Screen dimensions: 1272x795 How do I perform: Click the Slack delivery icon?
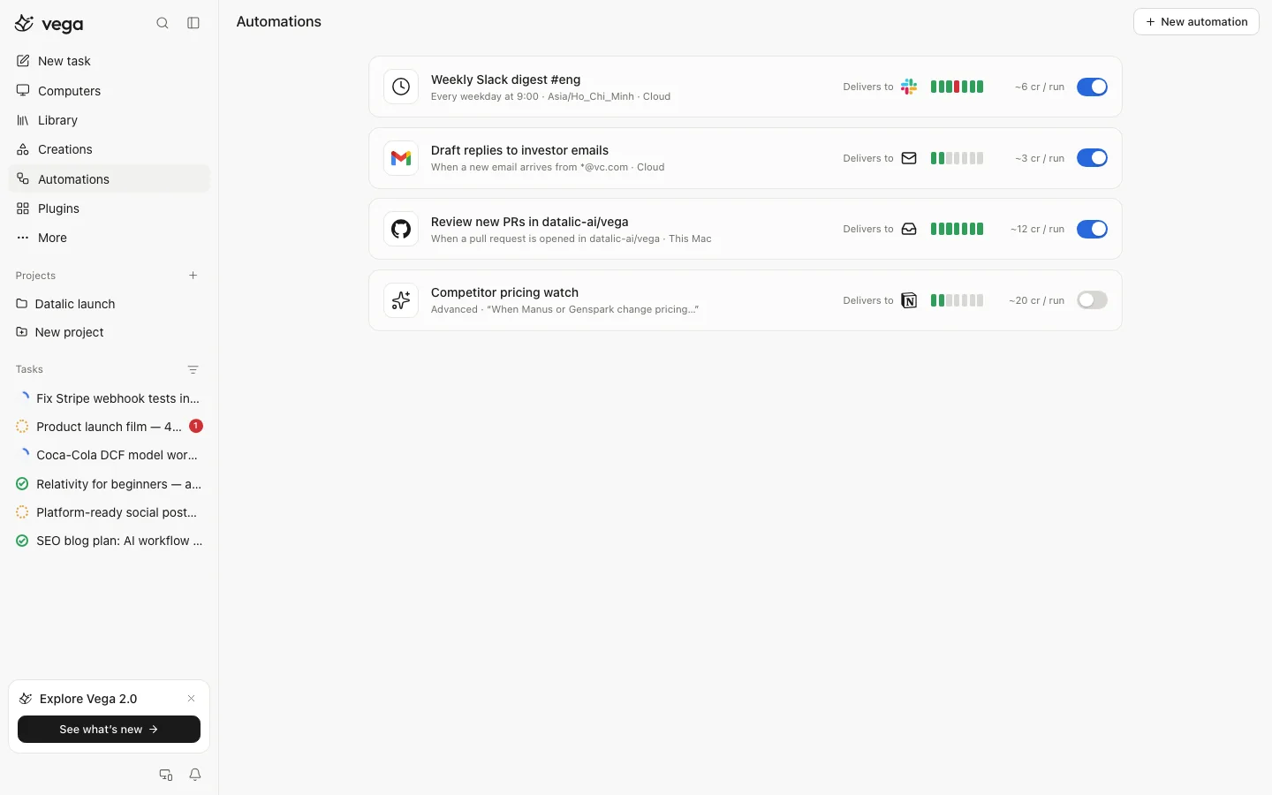pyautogui.click(x=909, y=87)
